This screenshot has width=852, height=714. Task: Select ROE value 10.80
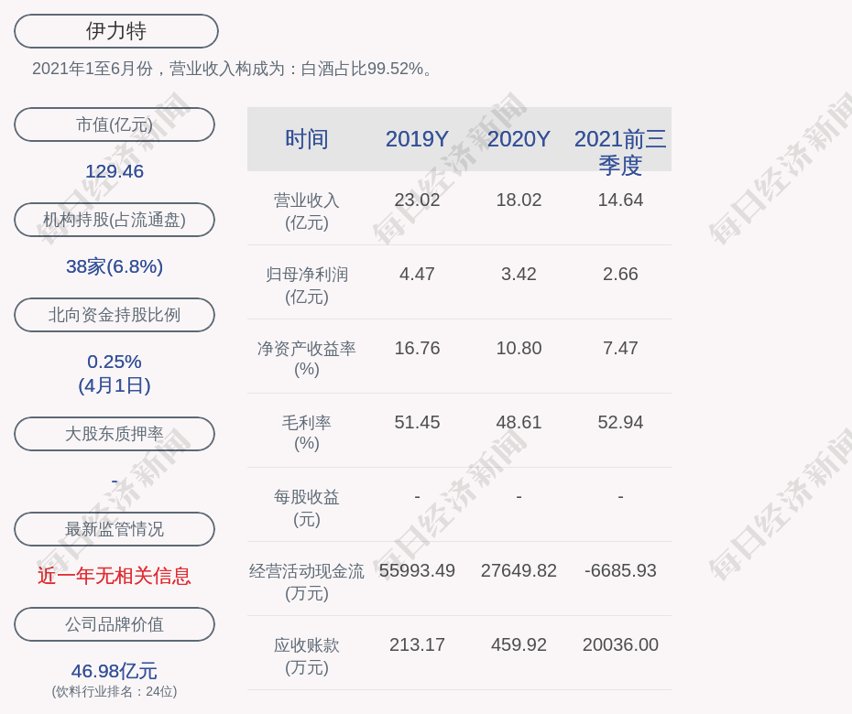[519, 348]
